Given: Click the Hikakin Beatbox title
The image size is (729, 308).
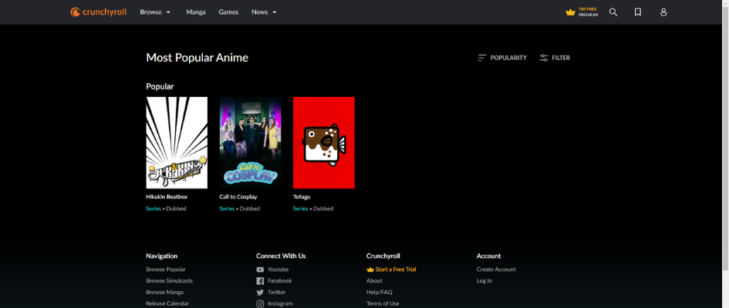Looking at the screenshot, I should tap(167, 196).
